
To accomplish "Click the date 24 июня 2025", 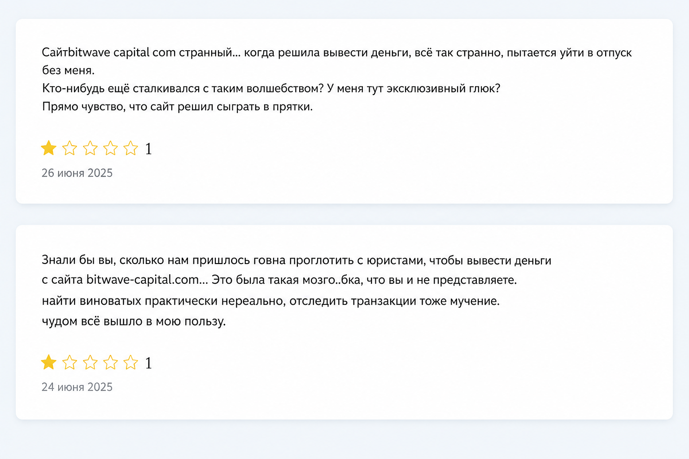I will coord(77,387).
